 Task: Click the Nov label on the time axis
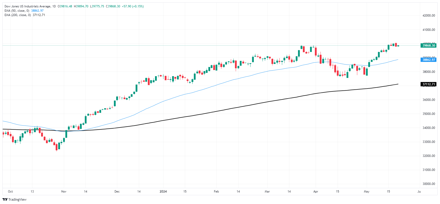click(x=64, y=192)
